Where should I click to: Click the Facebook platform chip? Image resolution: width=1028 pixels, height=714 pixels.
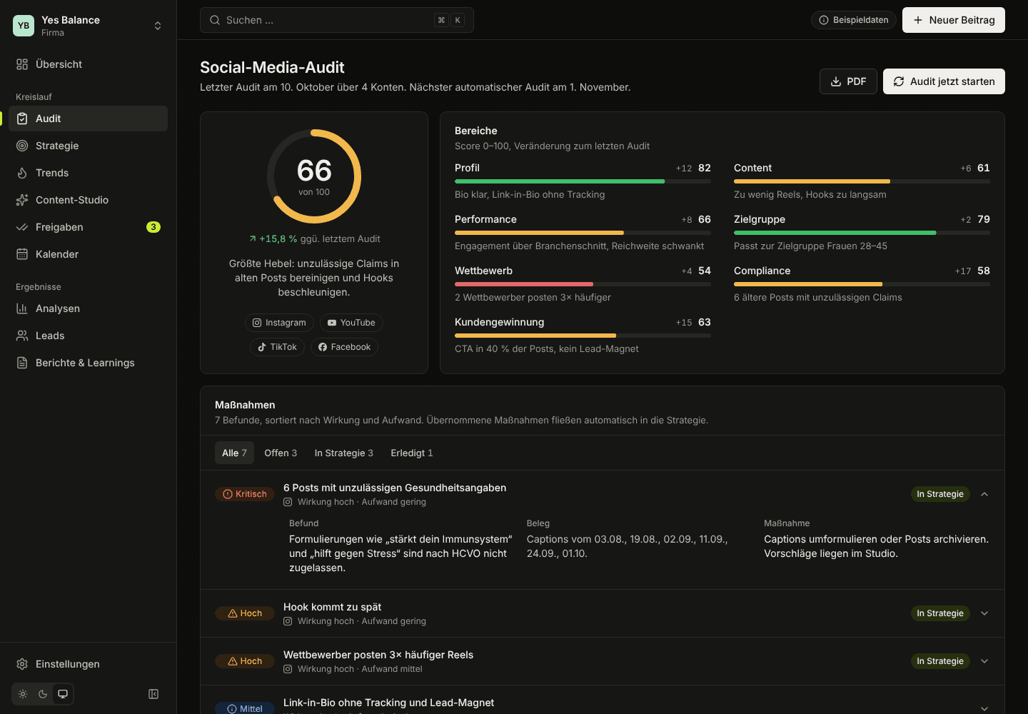click(x=344, y=347)
